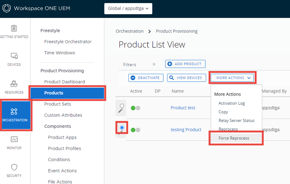This screenshot has width=290, height=184.
Task: Select the Orchestration sidebar icon
Action: click(x=14, y=111)
